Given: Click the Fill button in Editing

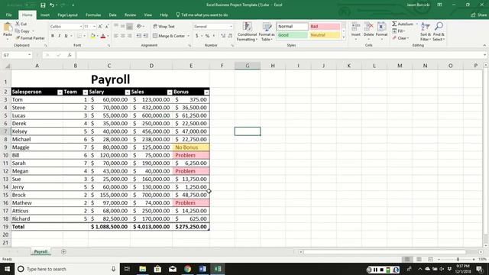Looking at the screenshot, I should (x=399, y=31).
